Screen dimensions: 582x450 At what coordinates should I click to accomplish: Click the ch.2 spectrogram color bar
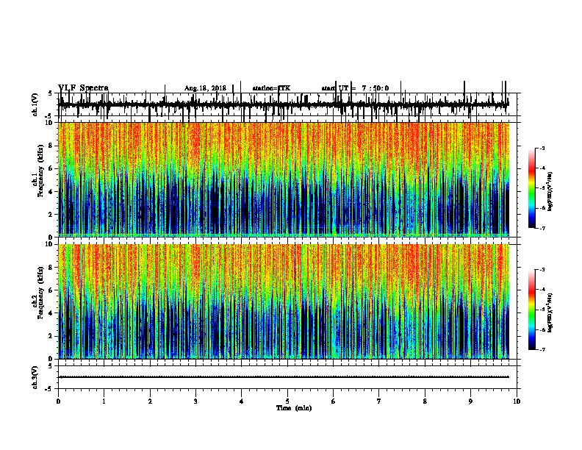(532, 310)
